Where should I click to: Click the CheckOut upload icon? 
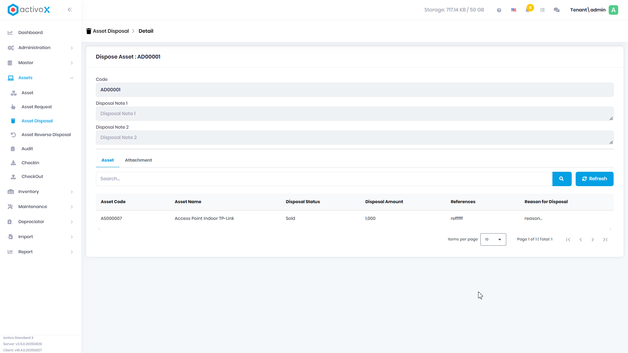coord(13,177)
